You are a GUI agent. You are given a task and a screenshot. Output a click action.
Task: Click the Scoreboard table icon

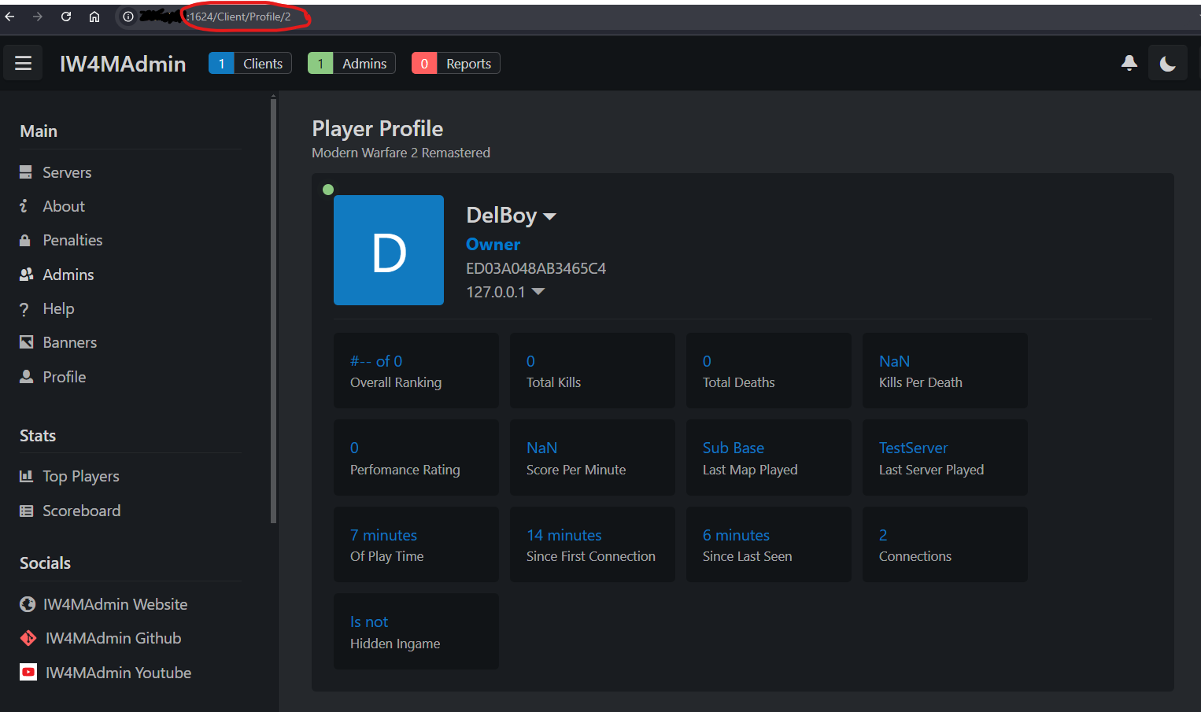coord(26,511)
